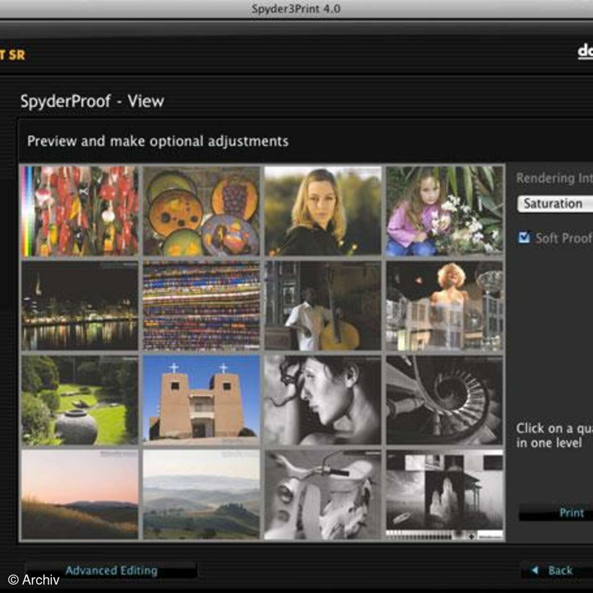Choose the black-and-white woman profile thumbnail

tap(323, 400)
